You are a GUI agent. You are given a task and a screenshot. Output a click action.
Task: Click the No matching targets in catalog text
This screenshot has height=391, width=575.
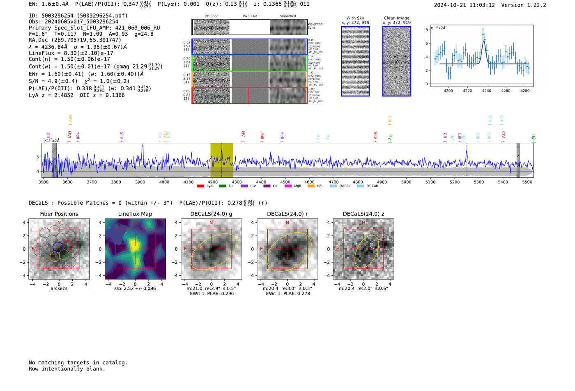click(78, 363)
